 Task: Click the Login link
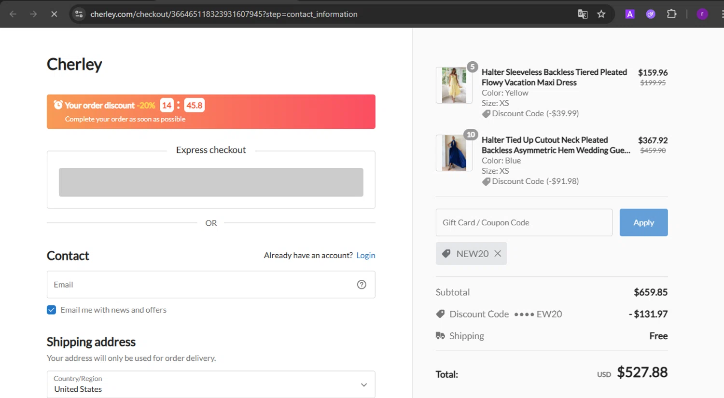pos(366,255)
